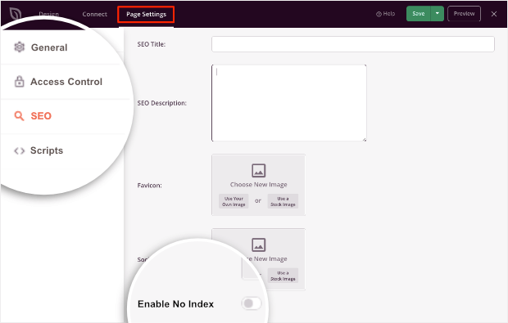Viewport: 508px width, 323px height.
Task: Switch to the Design tab
Action: [48, 14]
